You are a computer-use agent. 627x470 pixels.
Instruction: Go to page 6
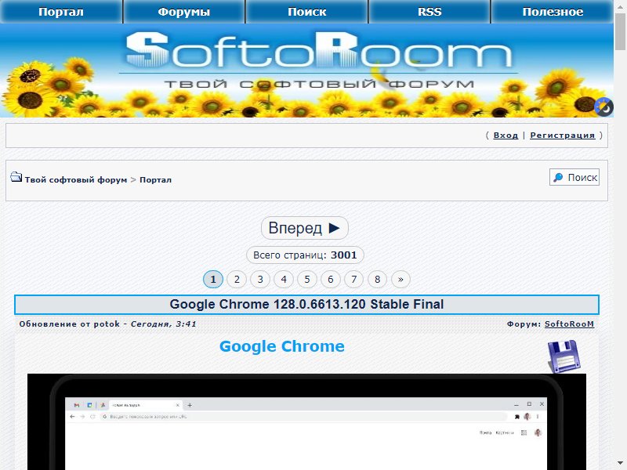(330, 280)
